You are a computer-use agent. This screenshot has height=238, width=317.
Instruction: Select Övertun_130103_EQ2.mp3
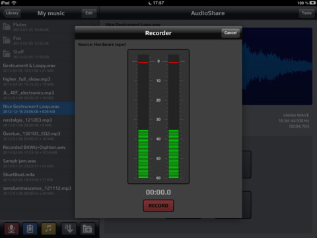[38, 136]
